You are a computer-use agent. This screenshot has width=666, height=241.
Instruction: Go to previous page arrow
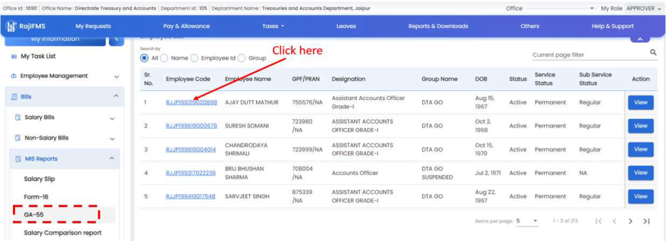click(614, 221)
